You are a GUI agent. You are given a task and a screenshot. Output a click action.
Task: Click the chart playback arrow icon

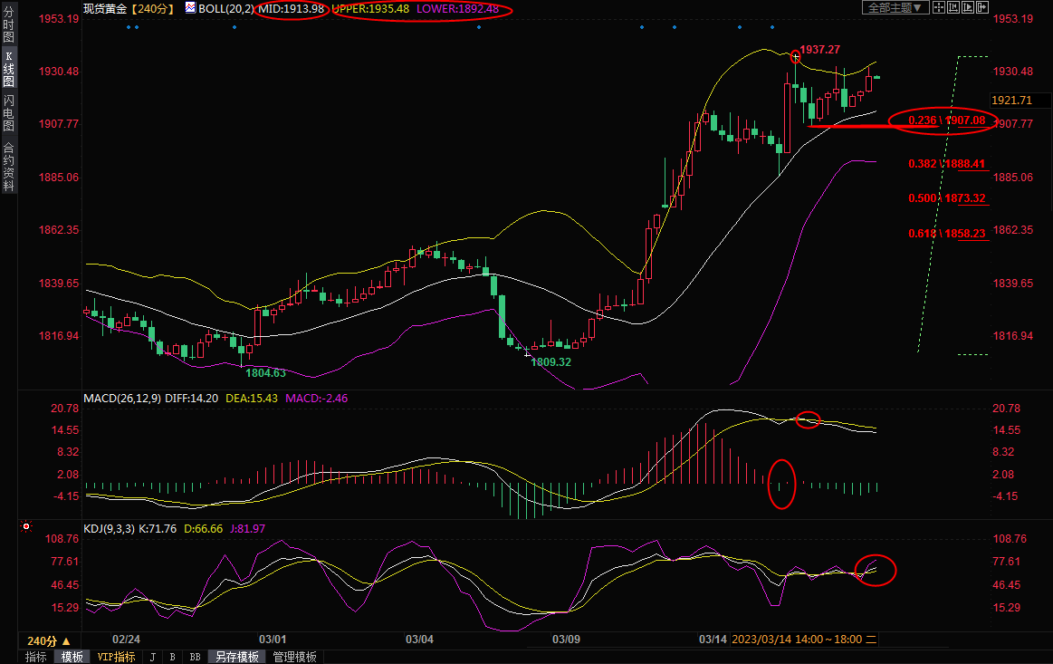[966, 7]
